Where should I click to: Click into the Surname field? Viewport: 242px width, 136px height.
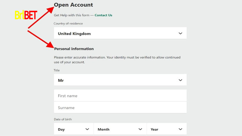pyautogui.click(x=120, y=108)
